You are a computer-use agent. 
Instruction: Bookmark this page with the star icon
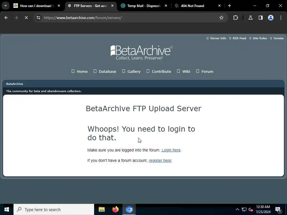(221, 18)
